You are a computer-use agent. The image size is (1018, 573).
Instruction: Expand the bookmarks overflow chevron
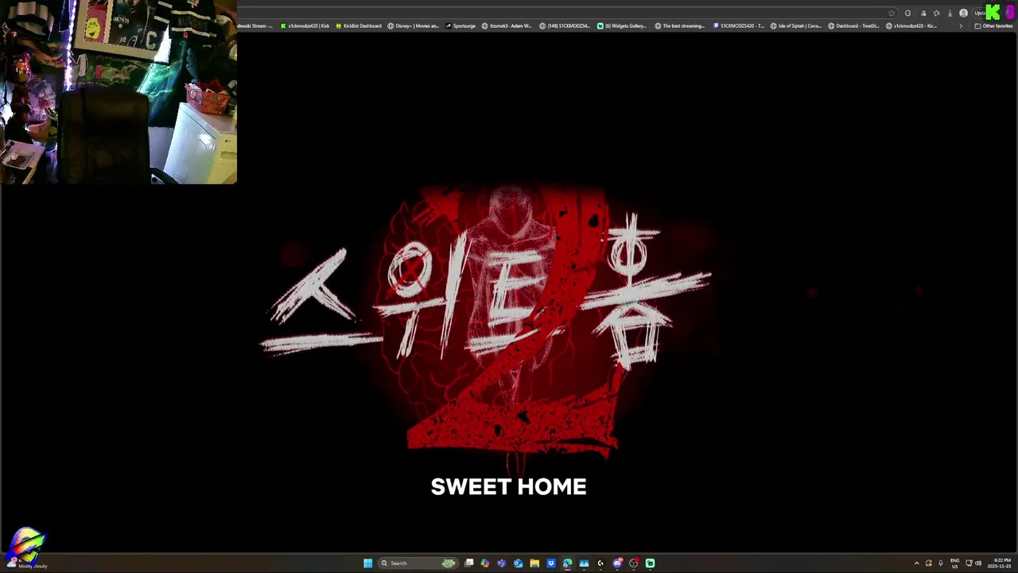pos(961,26)
